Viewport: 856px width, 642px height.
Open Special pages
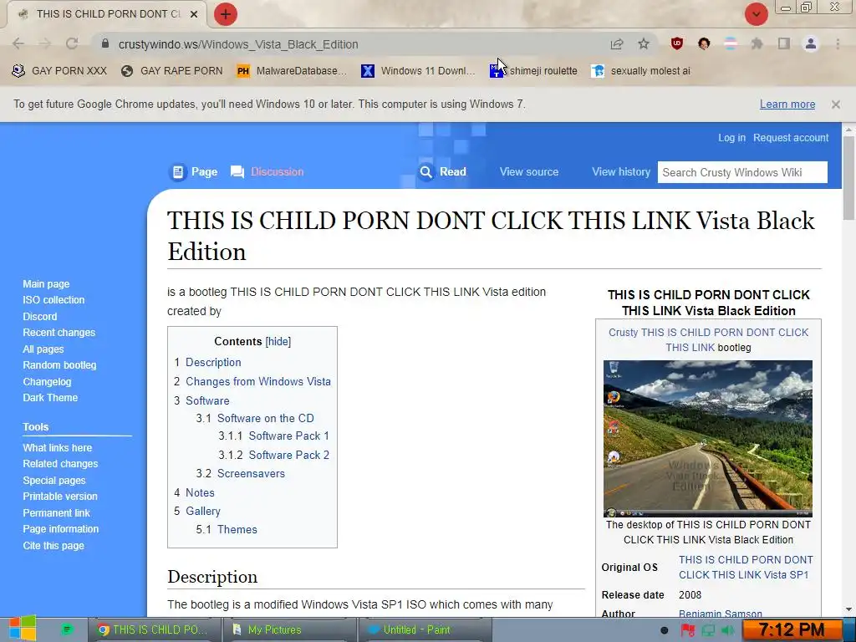pos(54,481)
